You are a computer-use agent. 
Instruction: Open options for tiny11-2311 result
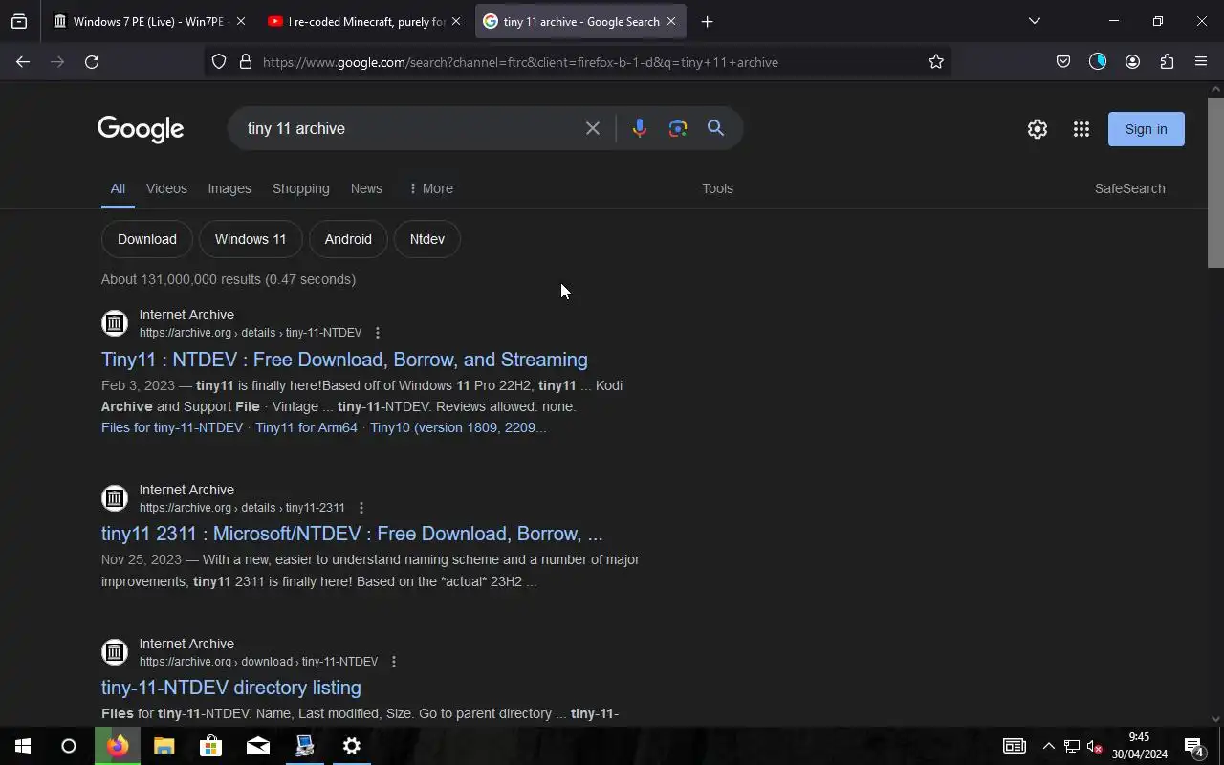tap(361, 508)
